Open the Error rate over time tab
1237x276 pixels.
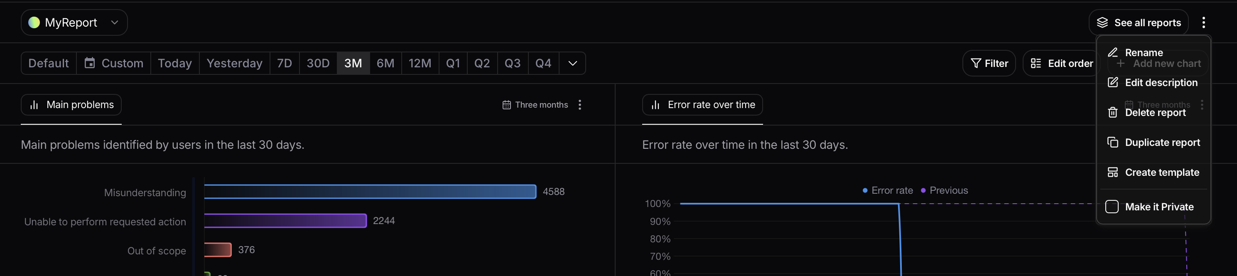(x=702, y=105)
